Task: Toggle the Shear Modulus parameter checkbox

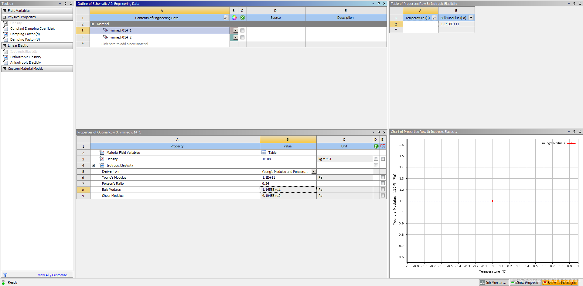Action: pos(383,196)
